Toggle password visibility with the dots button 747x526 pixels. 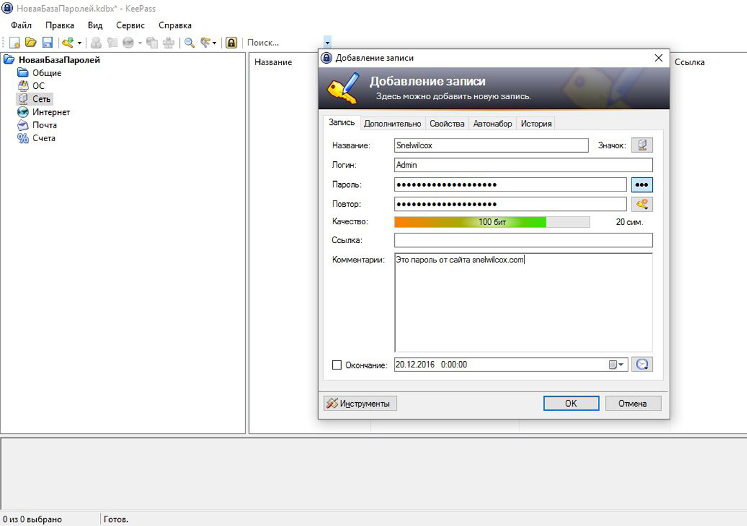[x=643, y=184]
